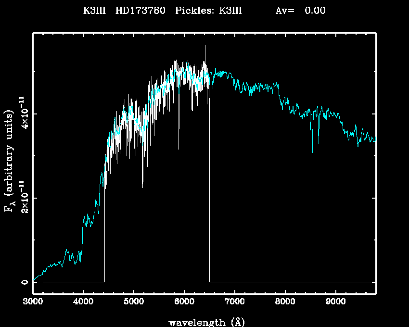The width and height of the screenshot is (409, 327).
Task: Click the Av= 0.00 extinction value
Action: (x=300, y=11)
